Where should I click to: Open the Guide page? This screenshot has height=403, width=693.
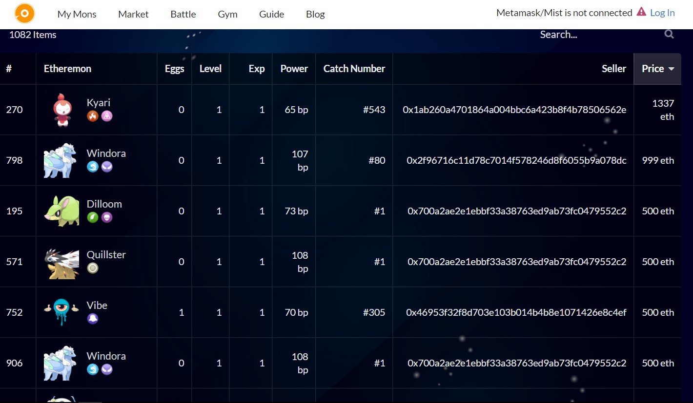(271, 14)
